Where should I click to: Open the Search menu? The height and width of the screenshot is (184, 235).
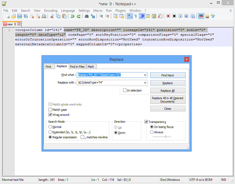point(25,11)
